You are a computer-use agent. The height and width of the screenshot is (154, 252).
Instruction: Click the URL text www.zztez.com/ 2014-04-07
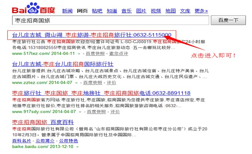42,83
